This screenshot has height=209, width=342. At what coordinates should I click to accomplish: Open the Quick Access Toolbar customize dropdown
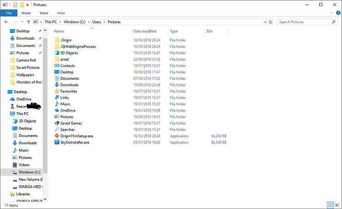pos(27,5)
